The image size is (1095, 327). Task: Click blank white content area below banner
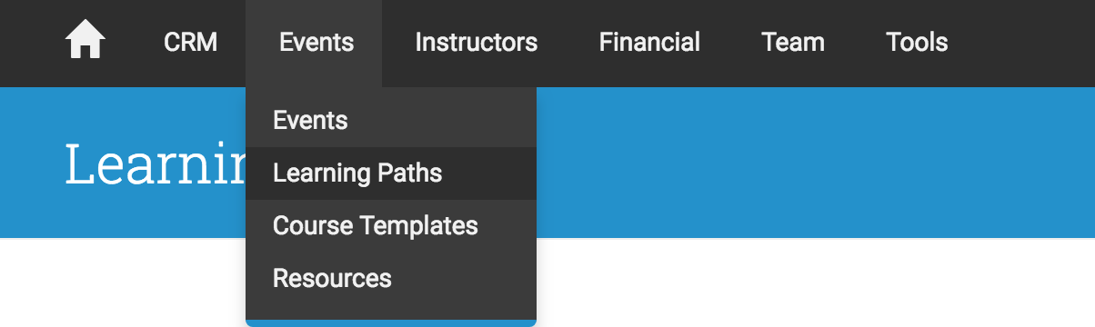(816, 282)
